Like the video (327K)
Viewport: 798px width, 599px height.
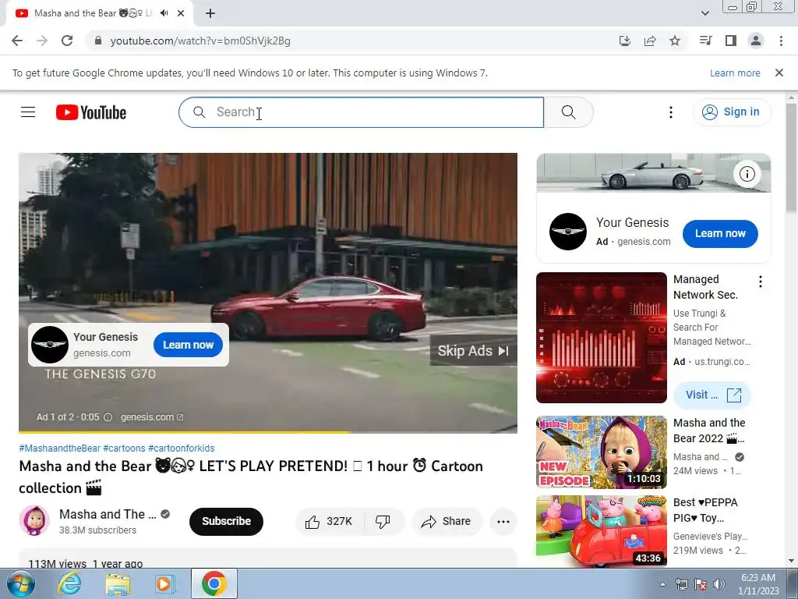[329, 522]
